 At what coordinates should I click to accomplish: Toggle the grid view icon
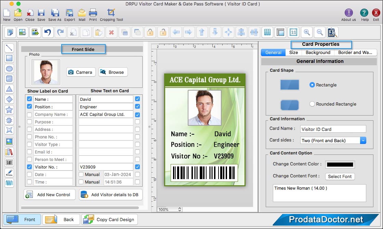[x=267, y=32]
